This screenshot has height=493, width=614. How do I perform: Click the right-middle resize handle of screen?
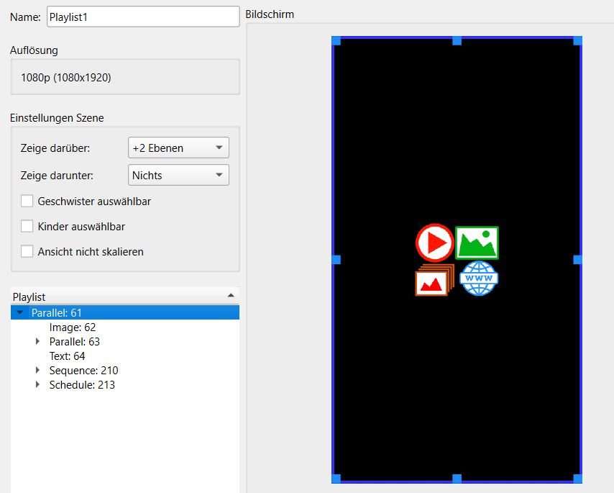click(577, 259)
